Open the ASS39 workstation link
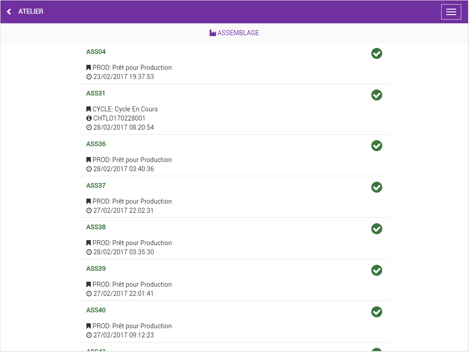This screenshot has width=469, height=352. point(96,268)
